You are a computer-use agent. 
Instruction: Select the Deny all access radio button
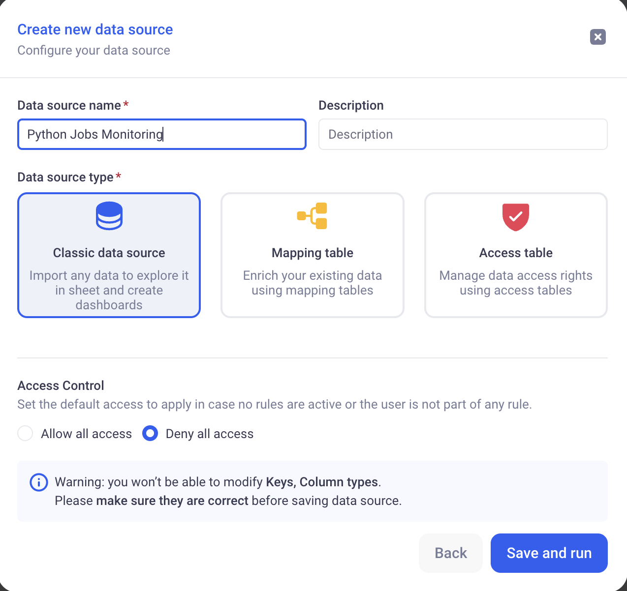150,434
